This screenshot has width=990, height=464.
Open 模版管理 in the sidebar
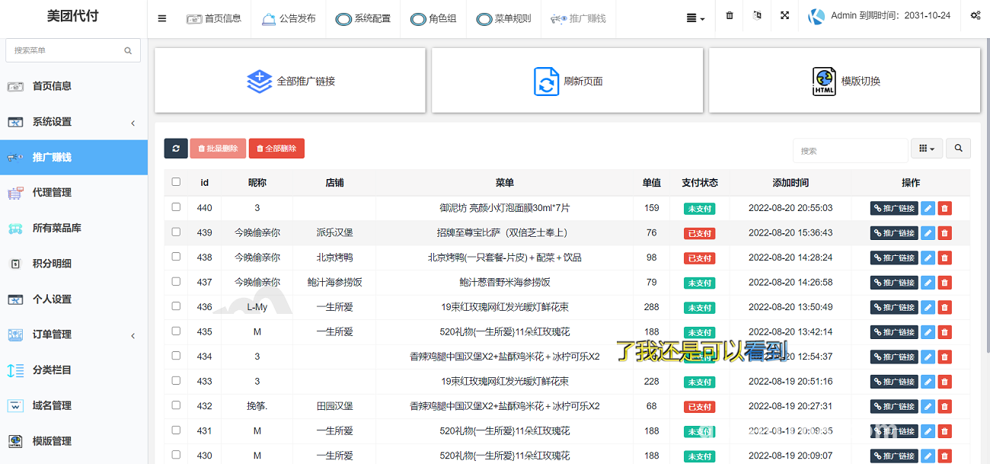(x=74, y=441)
